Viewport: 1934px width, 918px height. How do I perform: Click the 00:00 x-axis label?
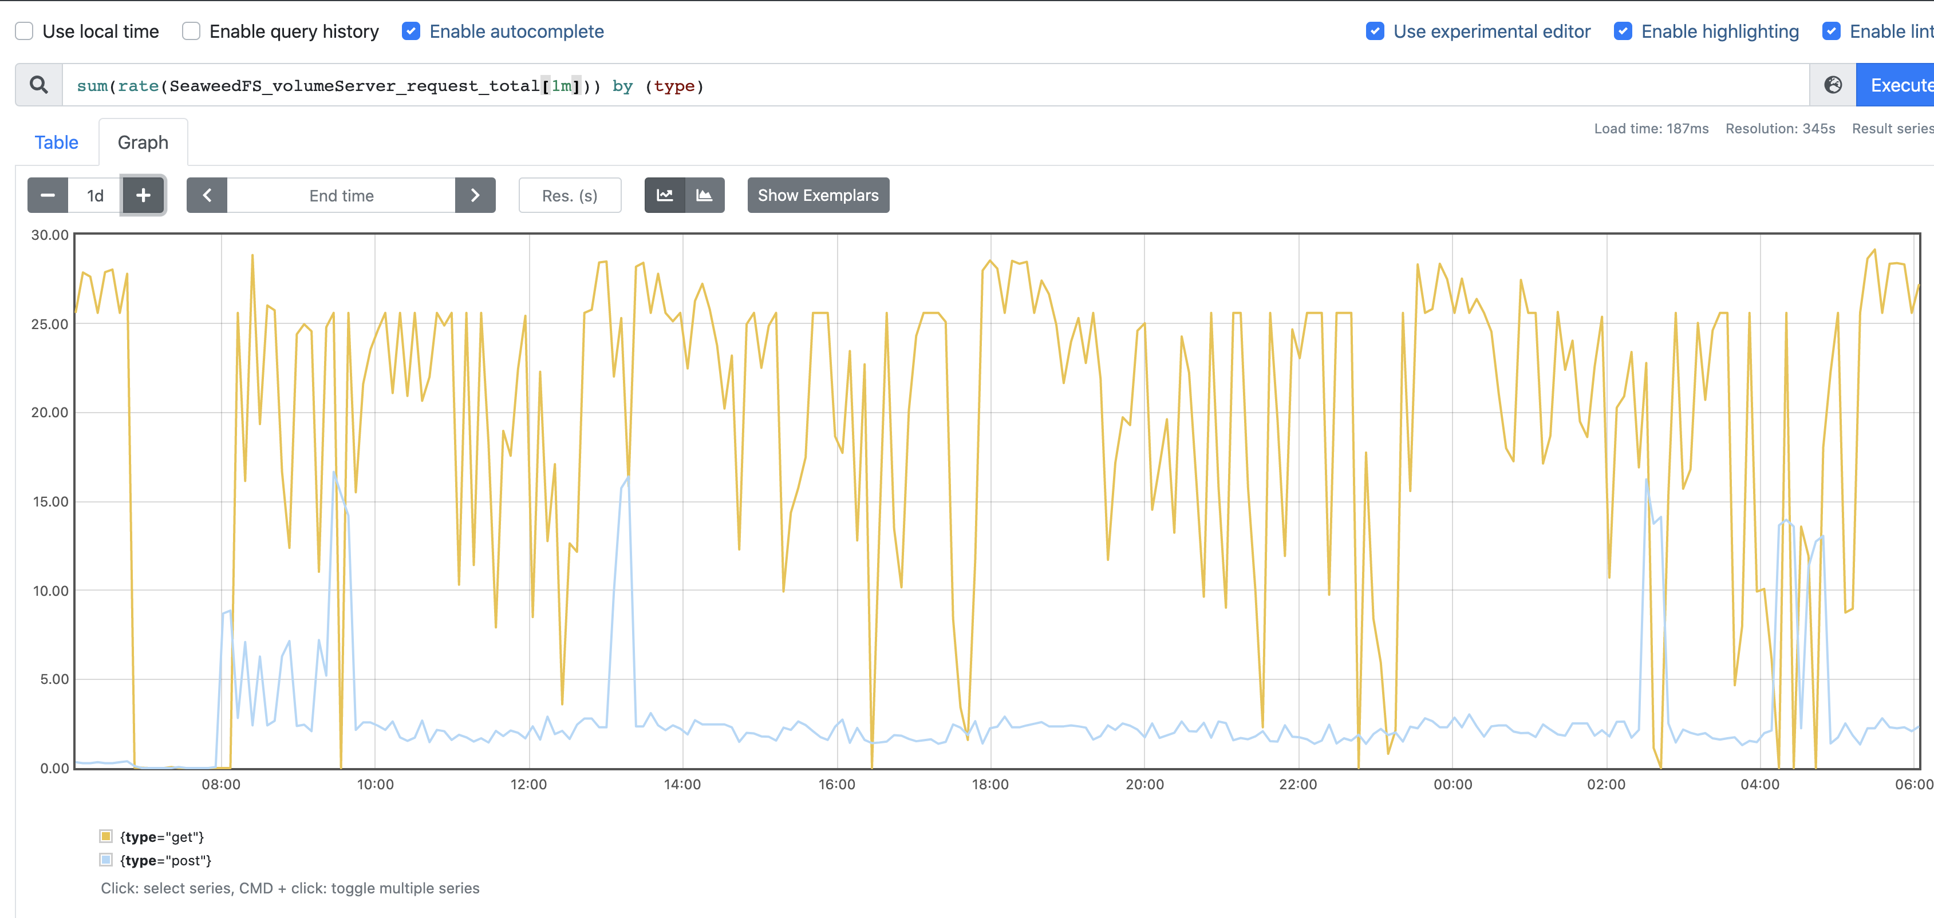tap(1453, 785)
